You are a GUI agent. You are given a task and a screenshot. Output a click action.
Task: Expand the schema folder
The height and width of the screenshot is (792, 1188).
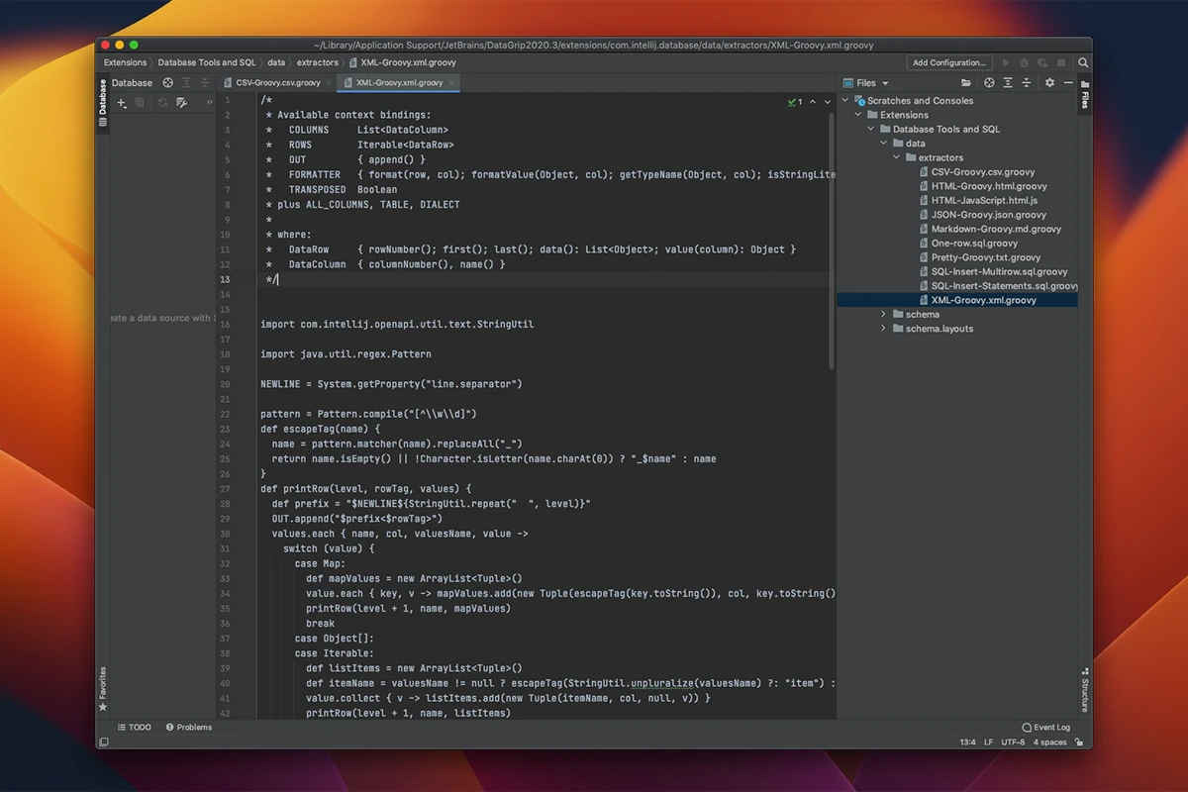(884, 314)
